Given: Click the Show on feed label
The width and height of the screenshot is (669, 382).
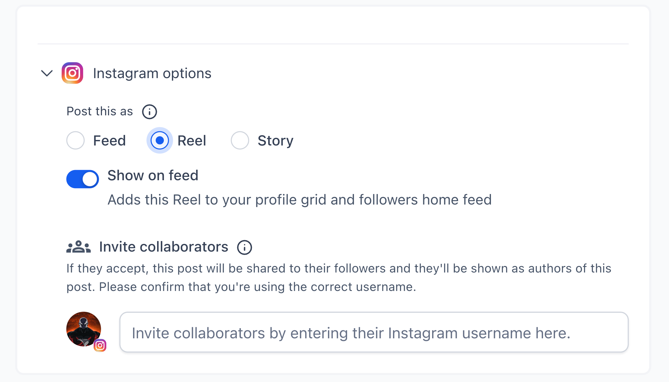Looking at the screenshot, I should [153, 176].
